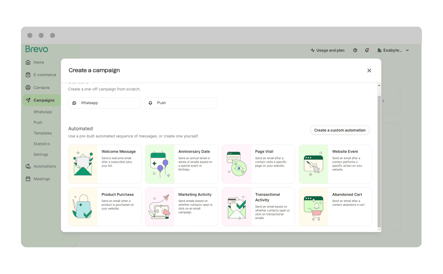Select the Abandoned Cart automation card
The width and height of the screenshot is (443, 274).
click(335, 207)
